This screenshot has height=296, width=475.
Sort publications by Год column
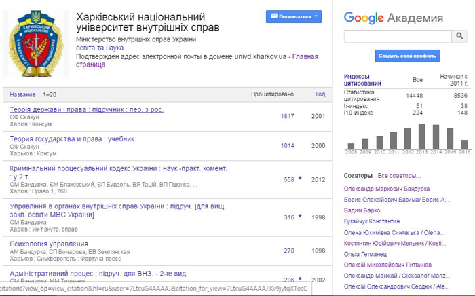click(x=320, y=94)
